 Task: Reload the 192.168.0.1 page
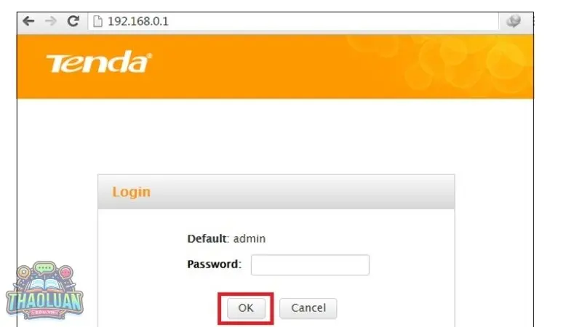(x=73, y=21)
